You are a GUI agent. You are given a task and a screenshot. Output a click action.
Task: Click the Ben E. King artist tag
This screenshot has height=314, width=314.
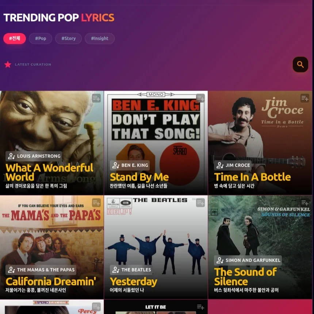[130, 165]
